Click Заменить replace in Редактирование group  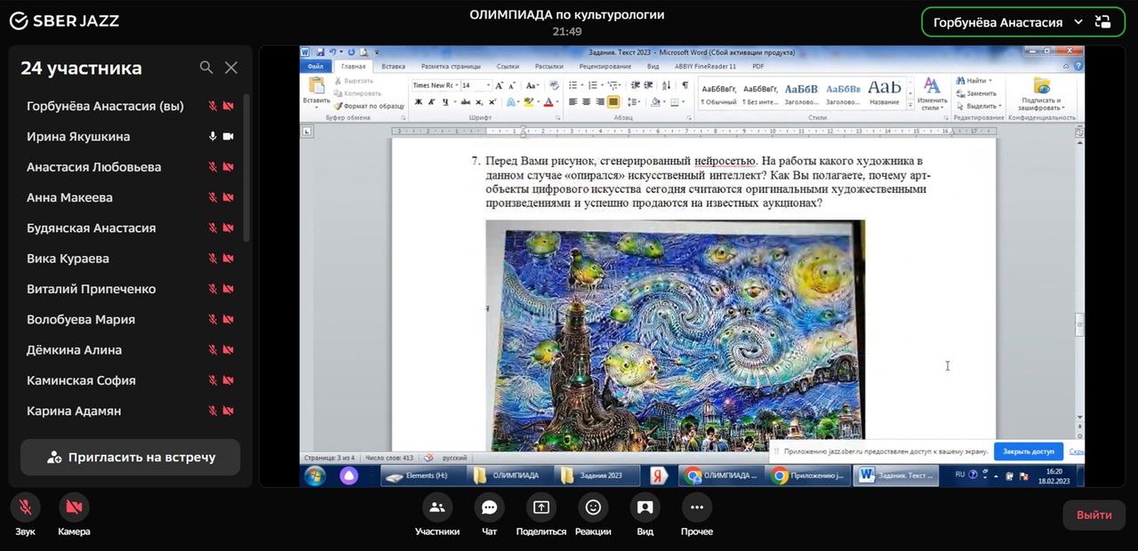[977, 93]
